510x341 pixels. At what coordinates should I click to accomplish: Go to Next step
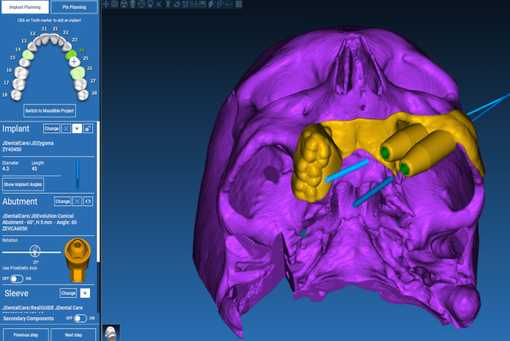click(74, 335)
